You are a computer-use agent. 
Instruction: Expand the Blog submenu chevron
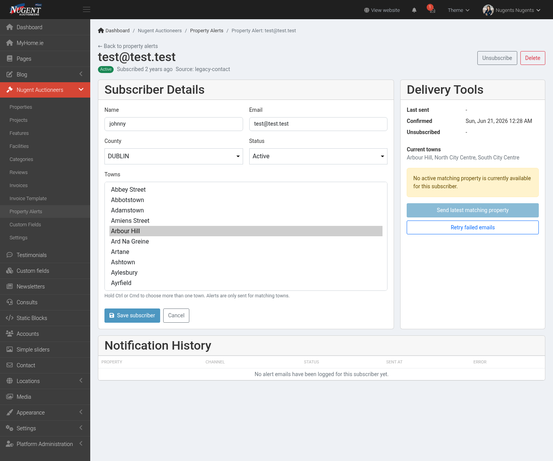tap(81, 74)
